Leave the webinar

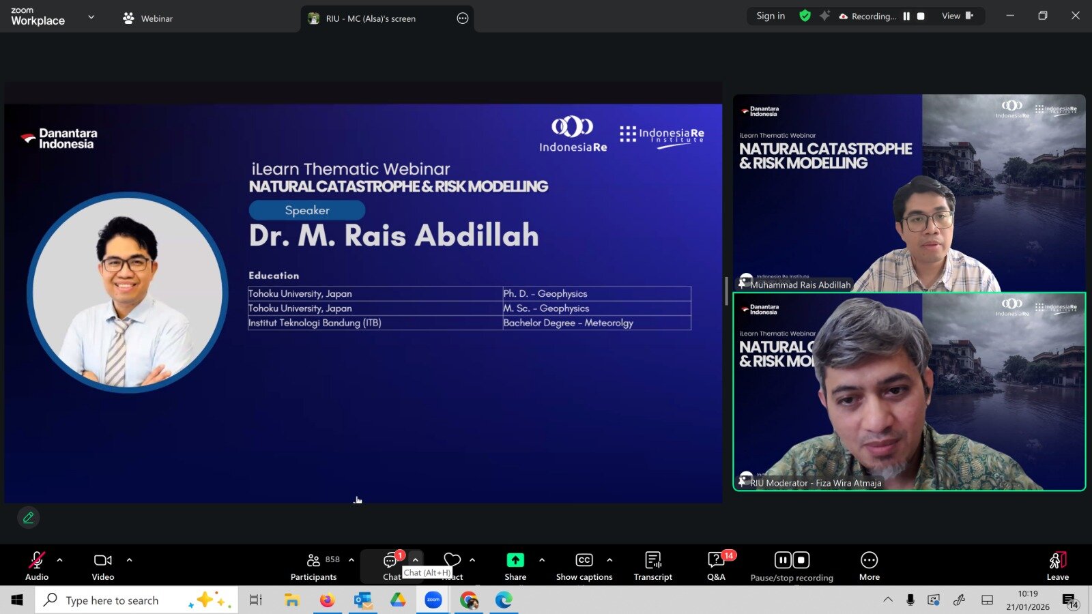point(1057,566)
